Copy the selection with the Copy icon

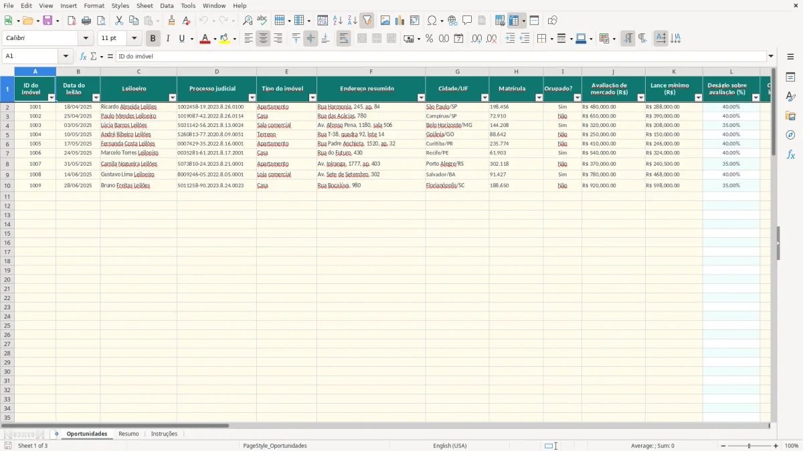click(133, 21)
